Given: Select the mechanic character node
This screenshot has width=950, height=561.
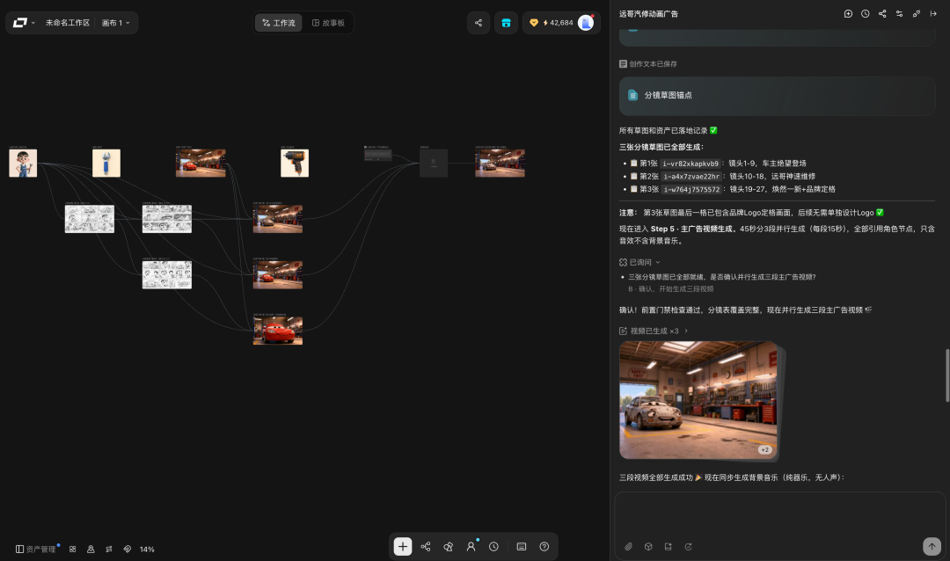Looking at the screenshot, I should pyautogui.click(x=23, y=163).
